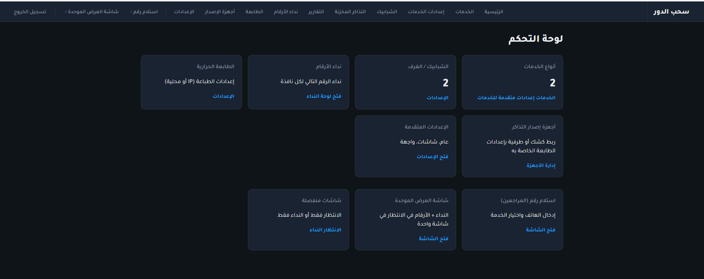This screenshot has width=704, height=279.
Task: Click فتح الشاشة in استلام رقم (المراجعين) card
Action: point(540,230)
